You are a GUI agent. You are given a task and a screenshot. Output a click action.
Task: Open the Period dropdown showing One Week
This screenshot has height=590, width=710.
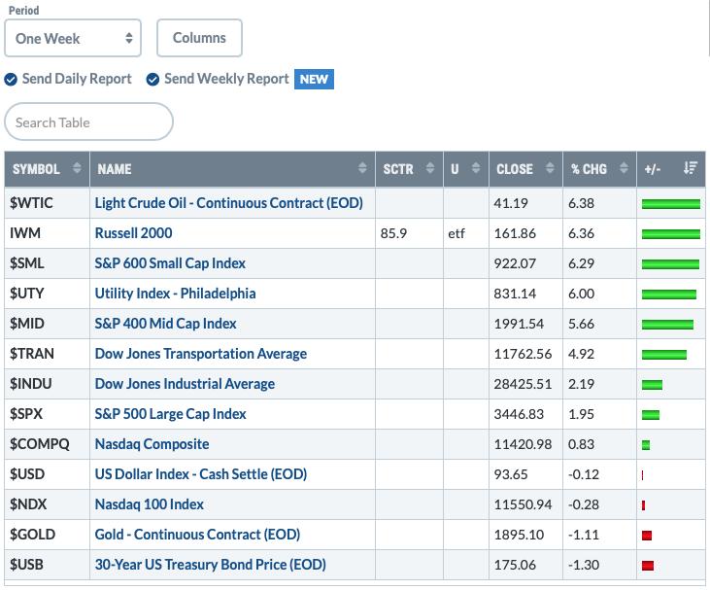point(73,38)
